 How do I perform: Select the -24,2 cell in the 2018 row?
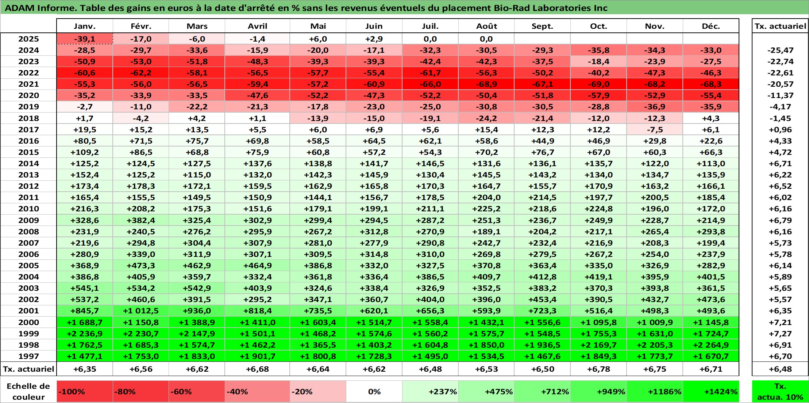click(486, 118)
